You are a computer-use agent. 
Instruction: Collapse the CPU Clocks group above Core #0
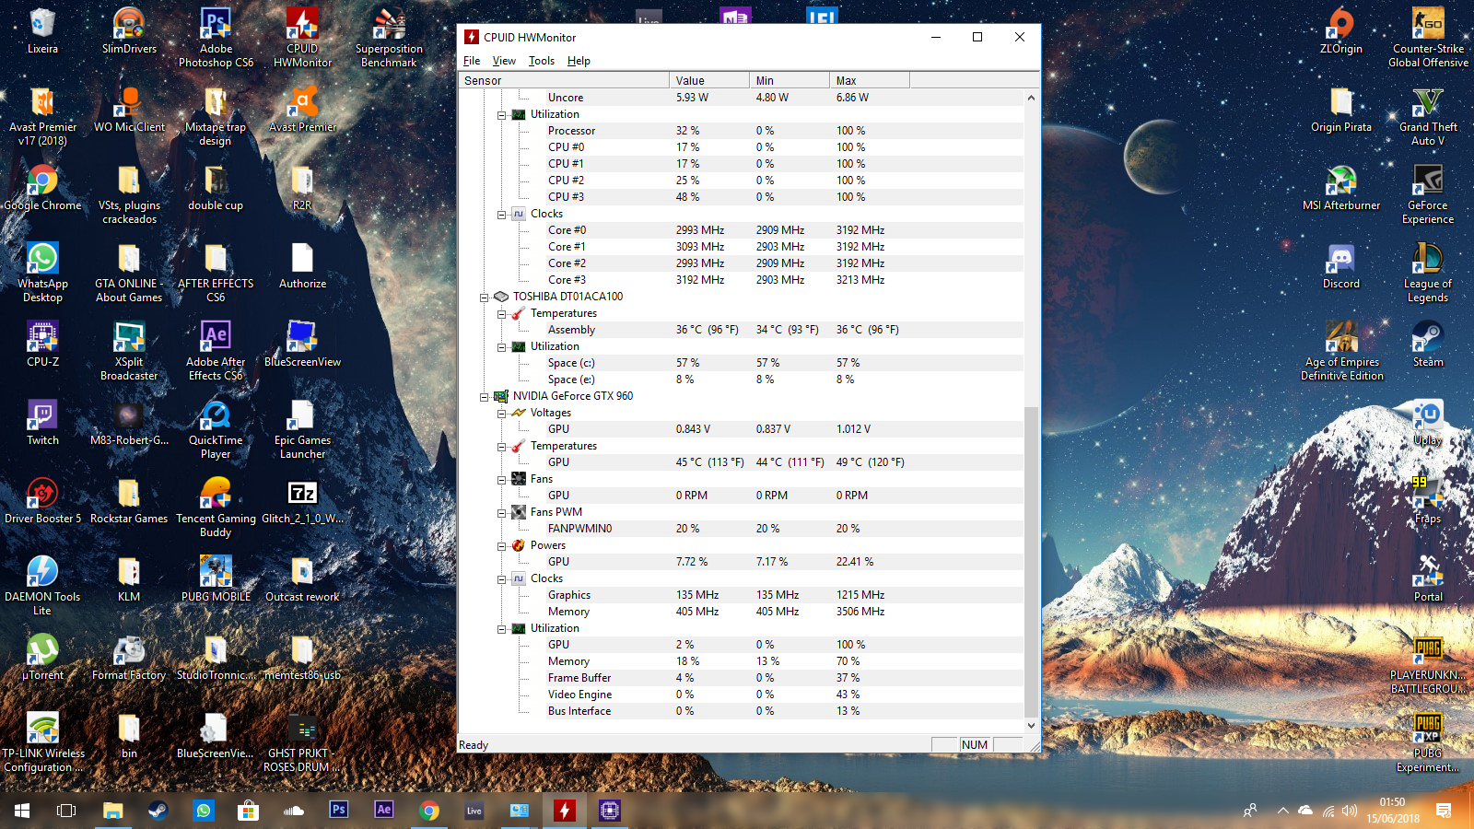[x=502, y=214]
